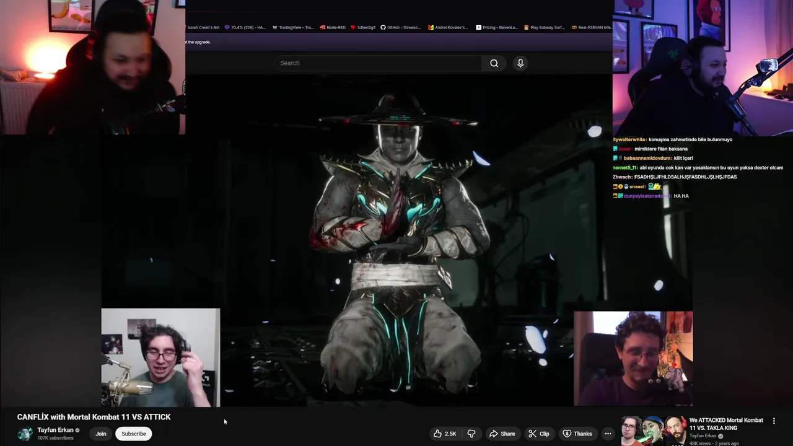Like the video showing 2.5K likes
Viewport: 793px width, 446px height.
(x=445, y=434)
